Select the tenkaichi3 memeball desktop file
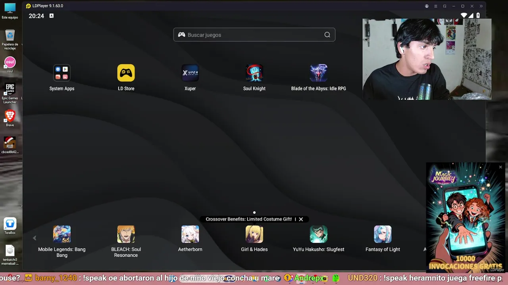This screenshot has width=508, height=285. click(x=10, y=255)
